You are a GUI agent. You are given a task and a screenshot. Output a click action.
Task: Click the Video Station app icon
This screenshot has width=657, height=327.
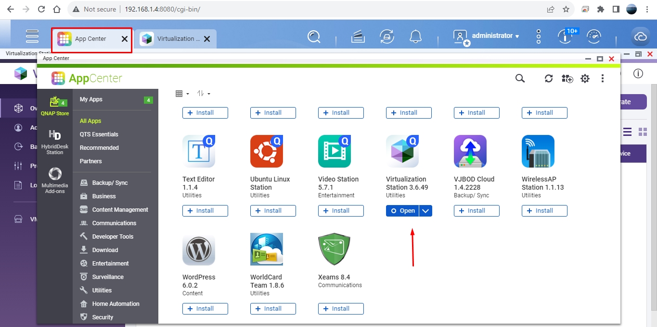coord(335,151)
